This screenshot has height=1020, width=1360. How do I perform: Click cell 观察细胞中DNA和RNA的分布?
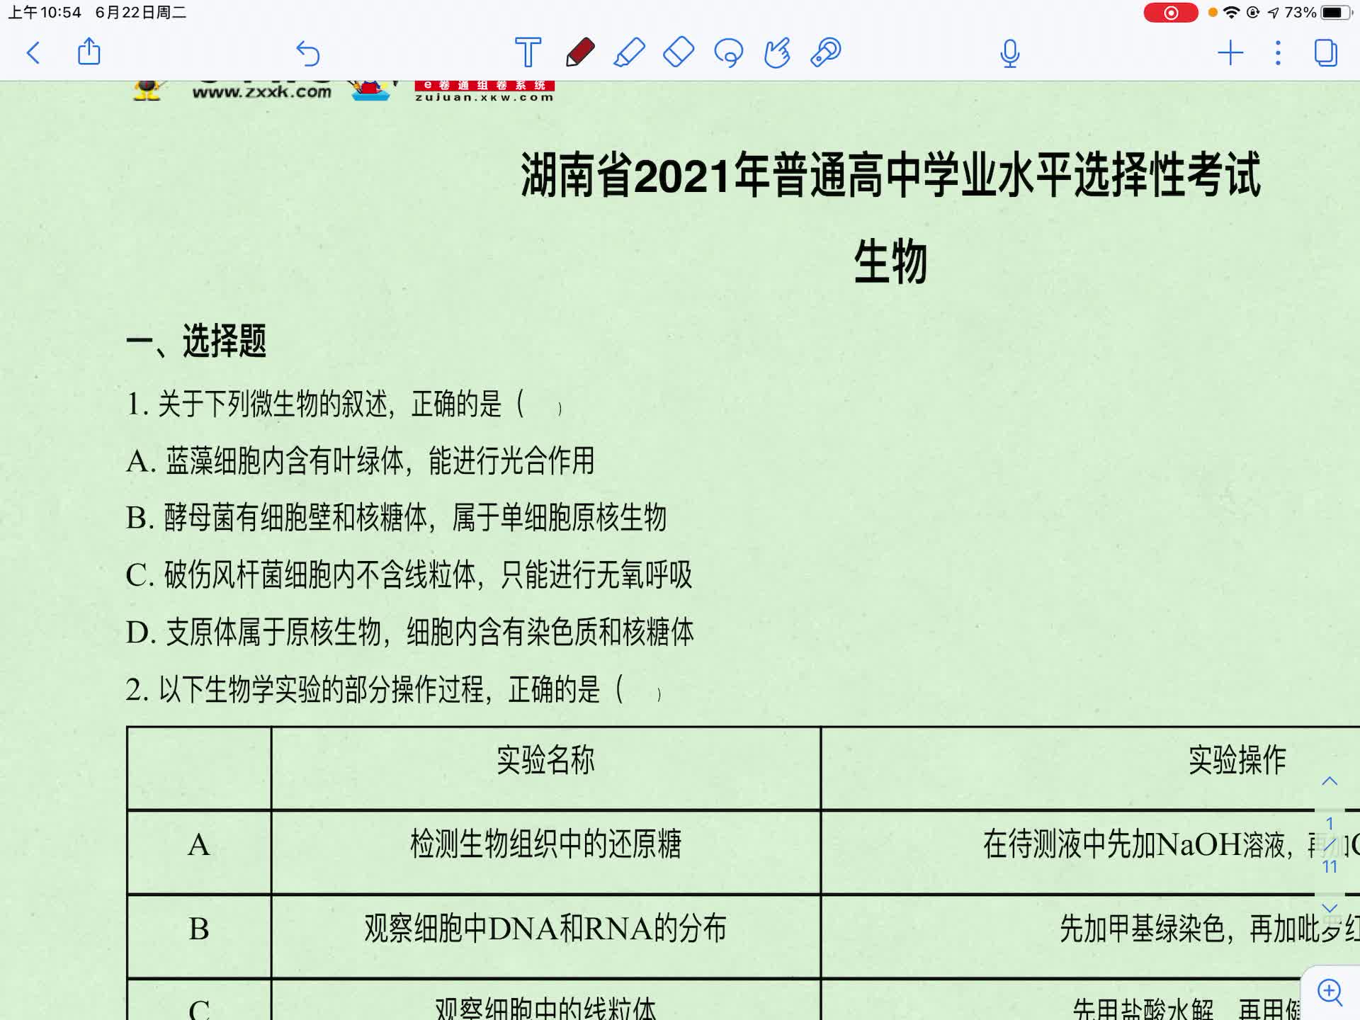tap(545, 929)
